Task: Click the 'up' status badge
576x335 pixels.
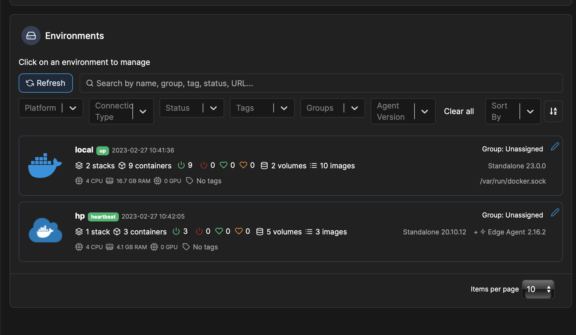Action: [x=102, y=151]
